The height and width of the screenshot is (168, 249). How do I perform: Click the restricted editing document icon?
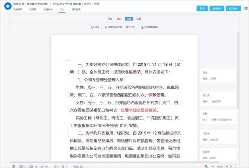[x=142, y=27]
